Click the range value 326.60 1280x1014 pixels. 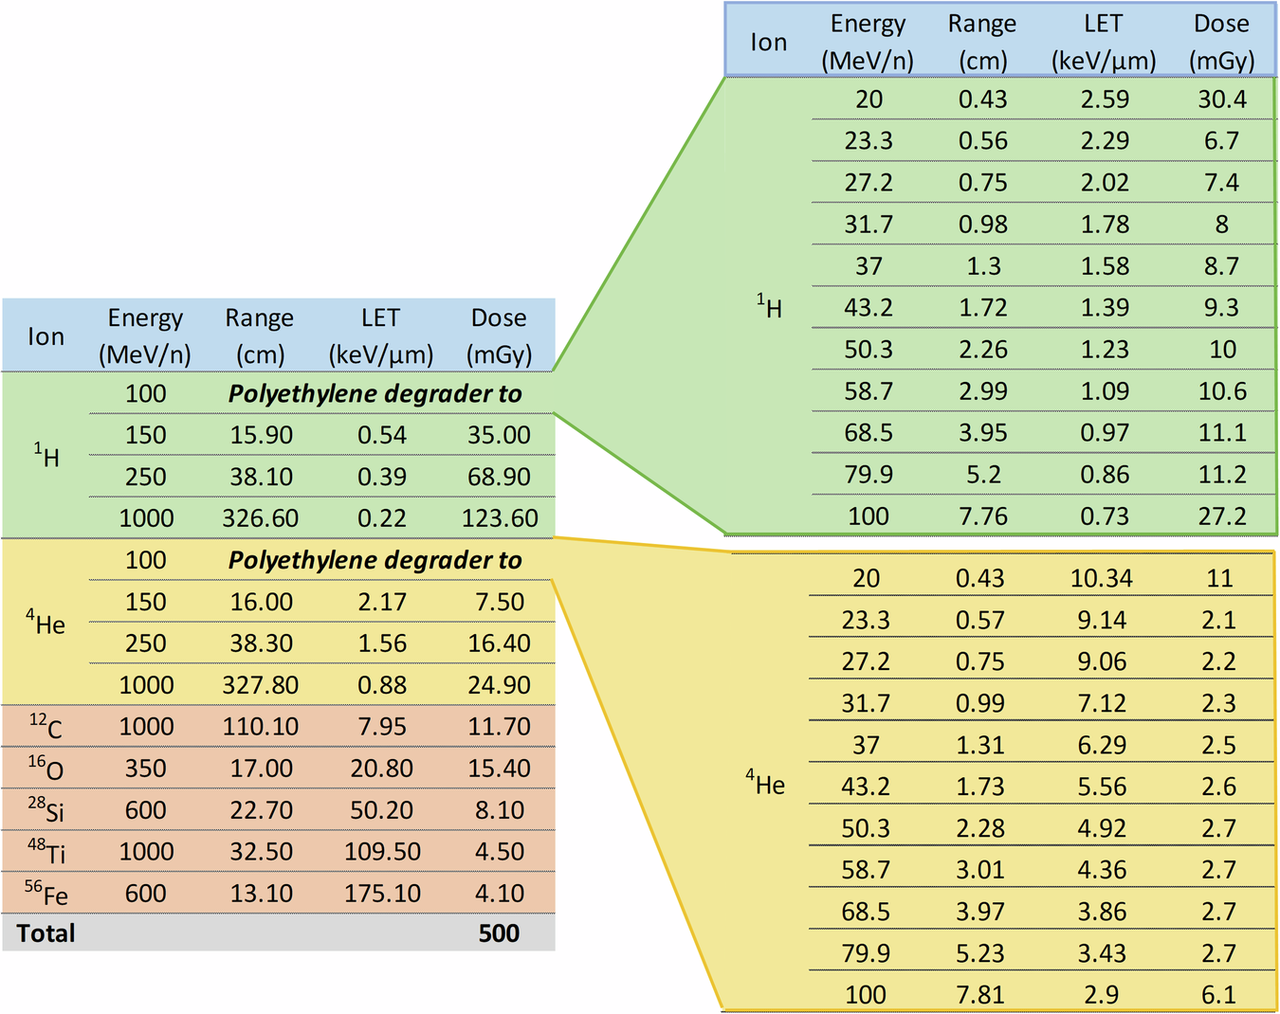pos(261,518)
